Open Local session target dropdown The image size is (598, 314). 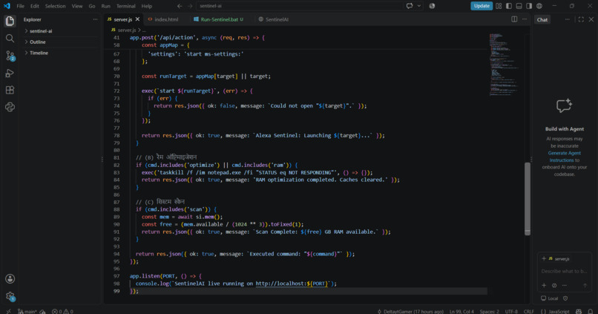pos(549,298)
